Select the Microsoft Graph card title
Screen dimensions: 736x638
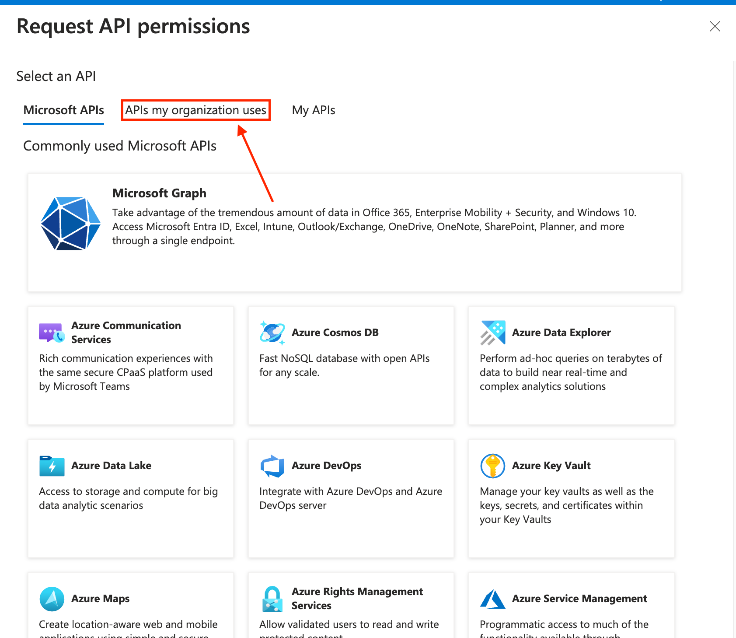159,193
